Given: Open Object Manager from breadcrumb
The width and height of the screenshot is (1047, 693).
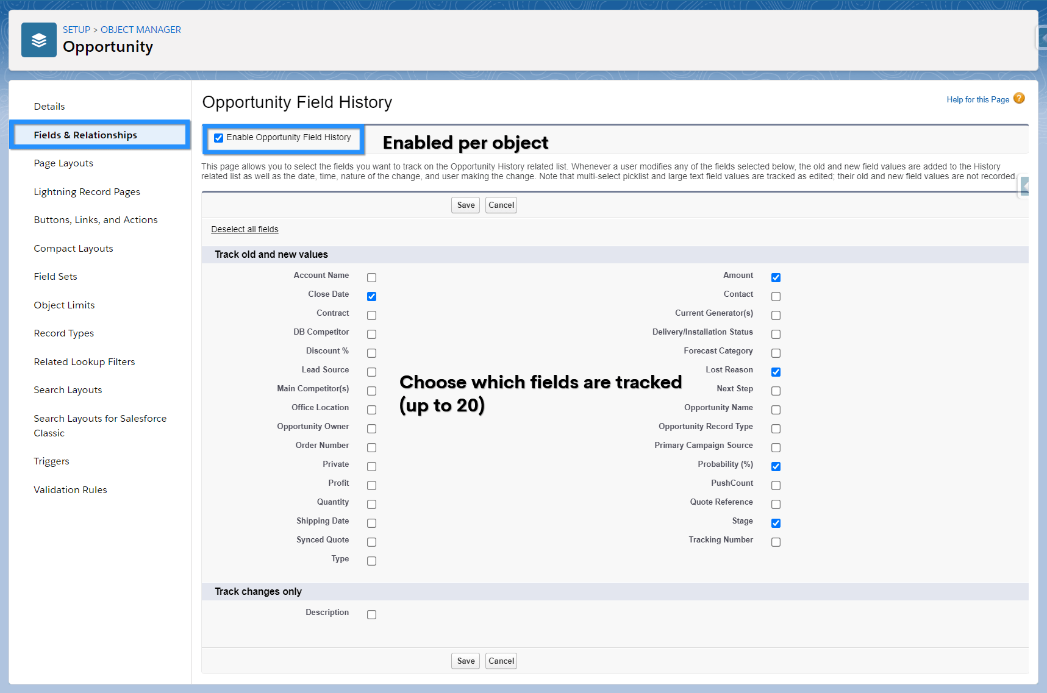Looking at the screenshot, I should [x=141, y=29].
